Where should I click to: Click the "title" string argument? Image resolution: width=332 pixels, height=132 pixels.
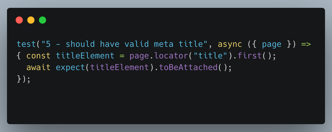(x=211, y=56)
